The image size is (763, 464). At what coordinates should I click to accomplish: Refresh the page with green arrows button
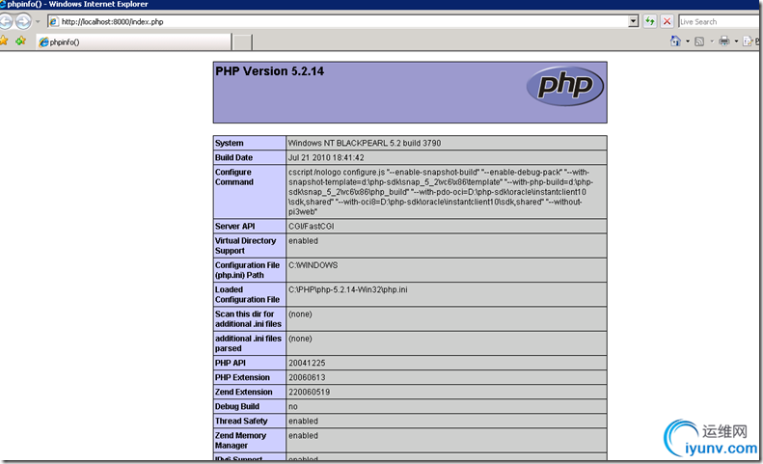coord(649,21)
